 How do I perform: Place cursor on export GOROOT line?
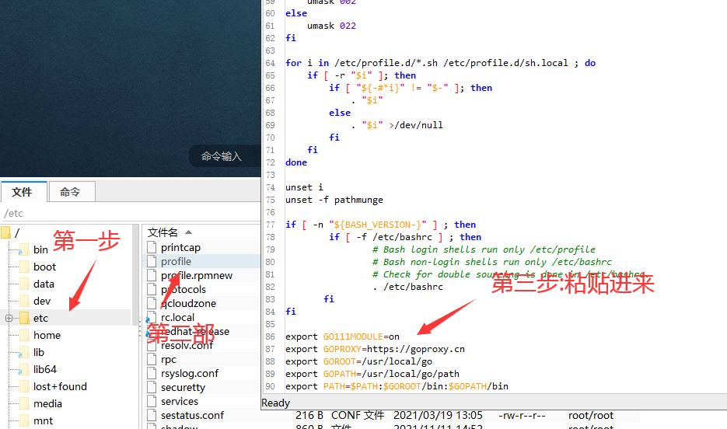pyautogui.click(x=359, y=361)
